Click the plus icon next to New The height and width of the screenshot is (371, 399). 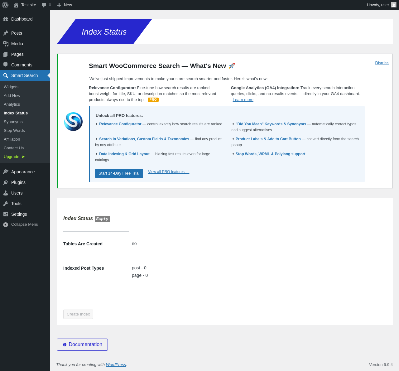pos(59,5)
